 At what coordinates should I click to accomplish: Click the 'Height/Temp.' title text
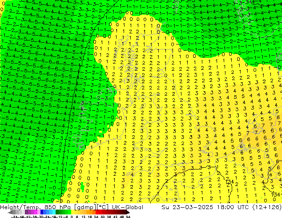(20, 207)
